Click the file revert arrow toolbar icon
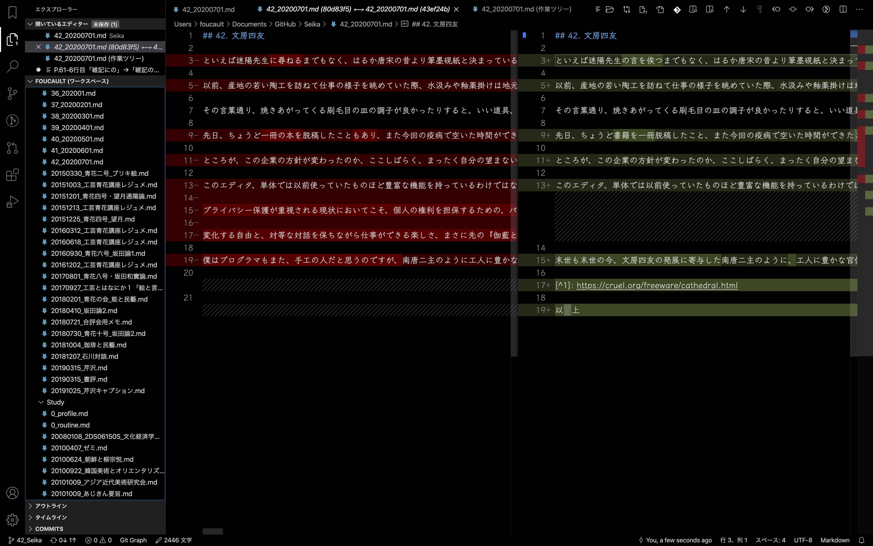 pos(643,9)
